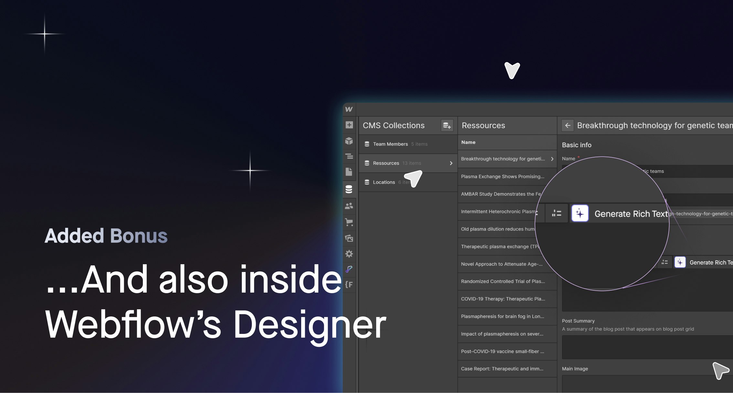Select Case Report: Therapeutic and imm item
733x393 pixels.
pos(507,369)
